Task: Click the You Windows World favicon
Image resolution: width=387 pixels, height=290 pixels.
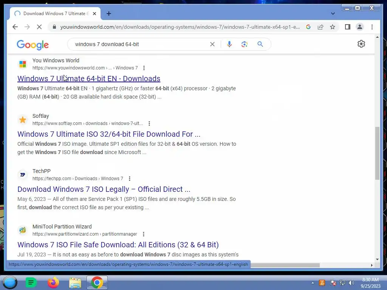Action: click(x=23, y=64)
